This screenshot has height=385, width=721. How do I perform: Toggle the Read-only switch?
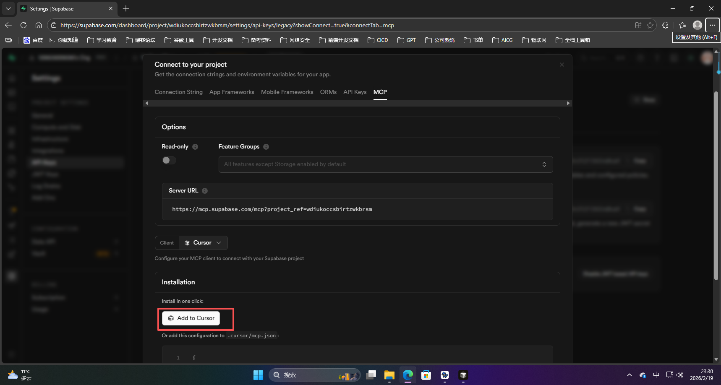pos(169,160)
